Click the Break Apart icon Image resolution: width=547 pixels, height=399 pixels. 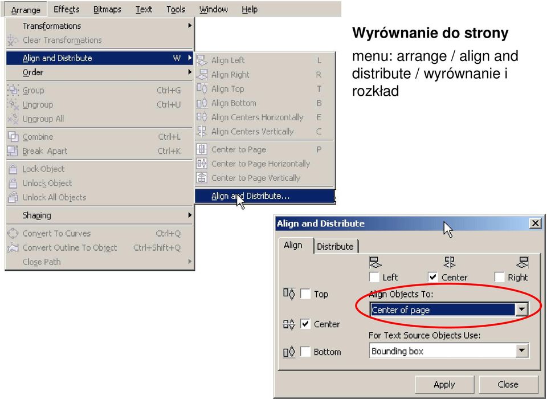point(13,151)
